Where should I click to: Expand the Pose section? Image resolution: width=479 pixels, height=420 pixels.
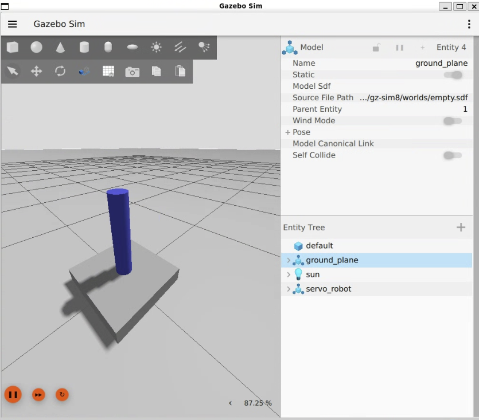(288, 132)
